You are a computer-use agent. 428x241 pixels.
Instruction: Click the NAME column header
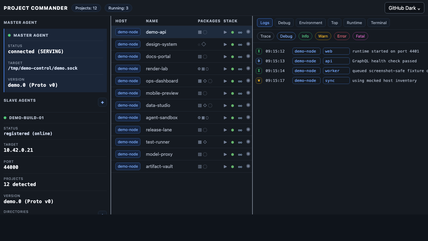pyautogui.click(x=152, y=21)
